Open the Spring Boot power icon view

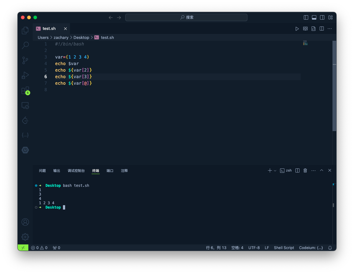pos(25,150)
